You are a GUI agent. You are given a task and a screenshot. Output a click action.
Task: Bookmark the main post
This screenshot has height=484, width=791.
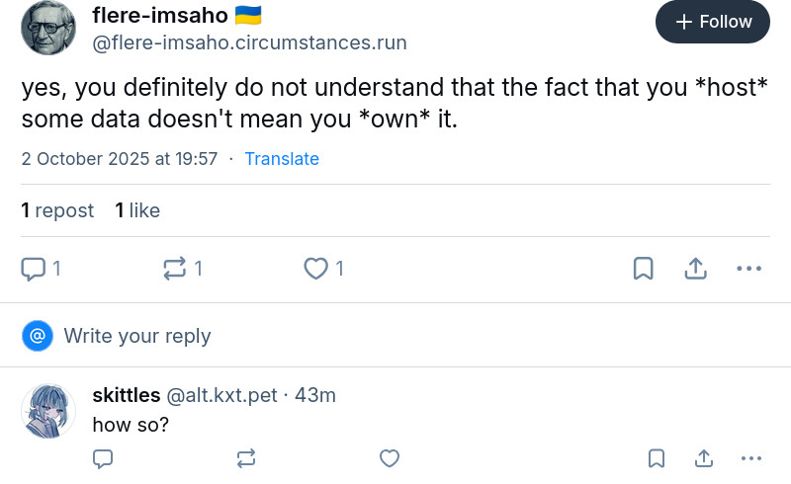pos(643,269)
